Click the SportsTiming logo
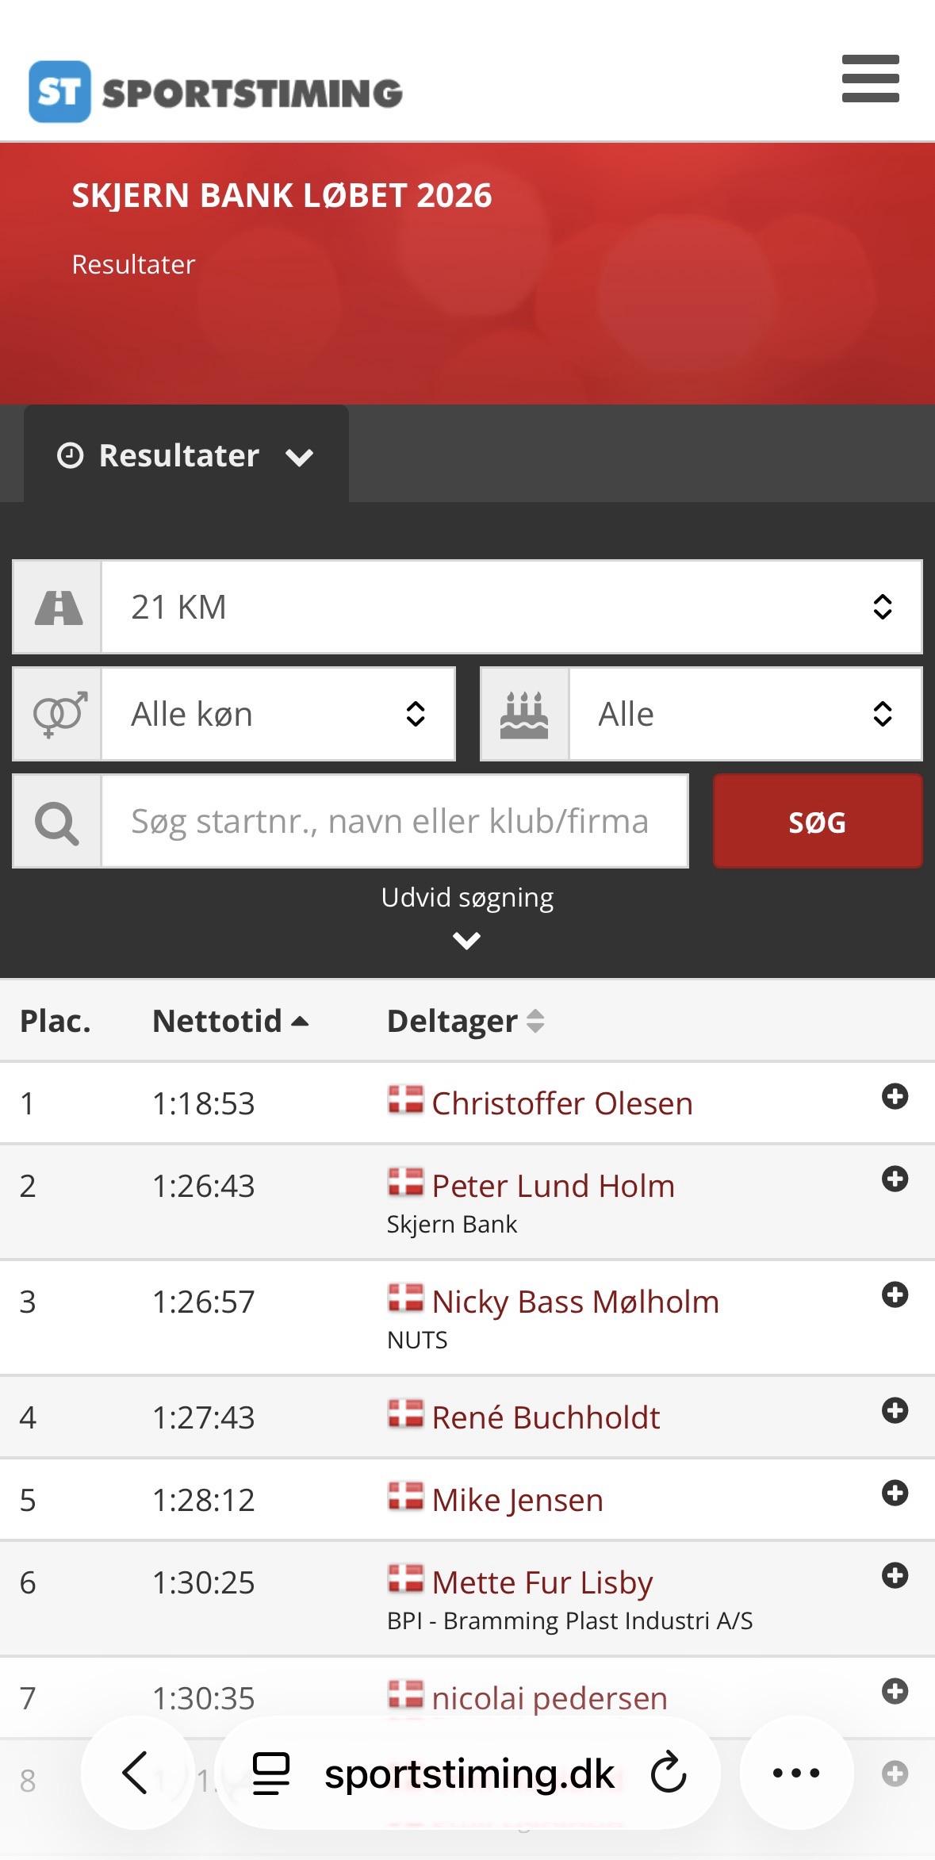This screenshot has height=1860, width=935. coord(216,92)
